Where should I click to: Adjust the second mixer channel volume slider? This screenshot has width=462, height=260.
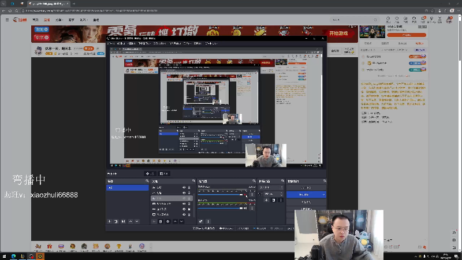pos(220,208)
